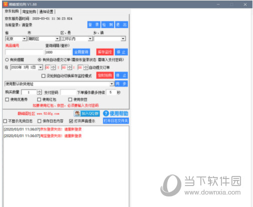Click the red 定时抢购 button
The height and width of the screenshot is (207, 253).
[x=105, y=75]
